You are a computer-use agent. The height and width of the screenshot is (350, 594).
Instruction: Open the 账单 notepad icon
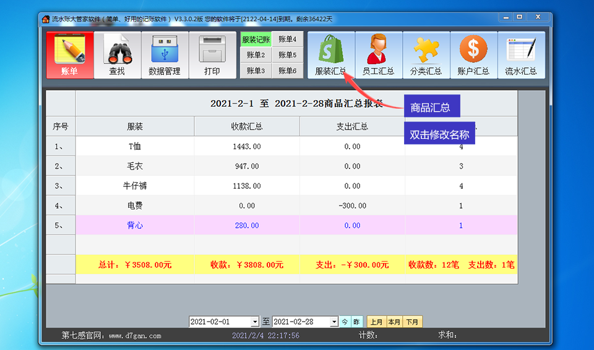click(x=70, y=55)
